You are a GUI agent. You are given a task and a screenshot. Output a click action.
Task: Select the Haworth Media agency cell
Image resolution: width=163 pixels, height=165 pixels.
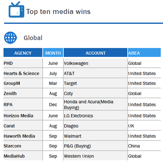(x=23, y=136)
